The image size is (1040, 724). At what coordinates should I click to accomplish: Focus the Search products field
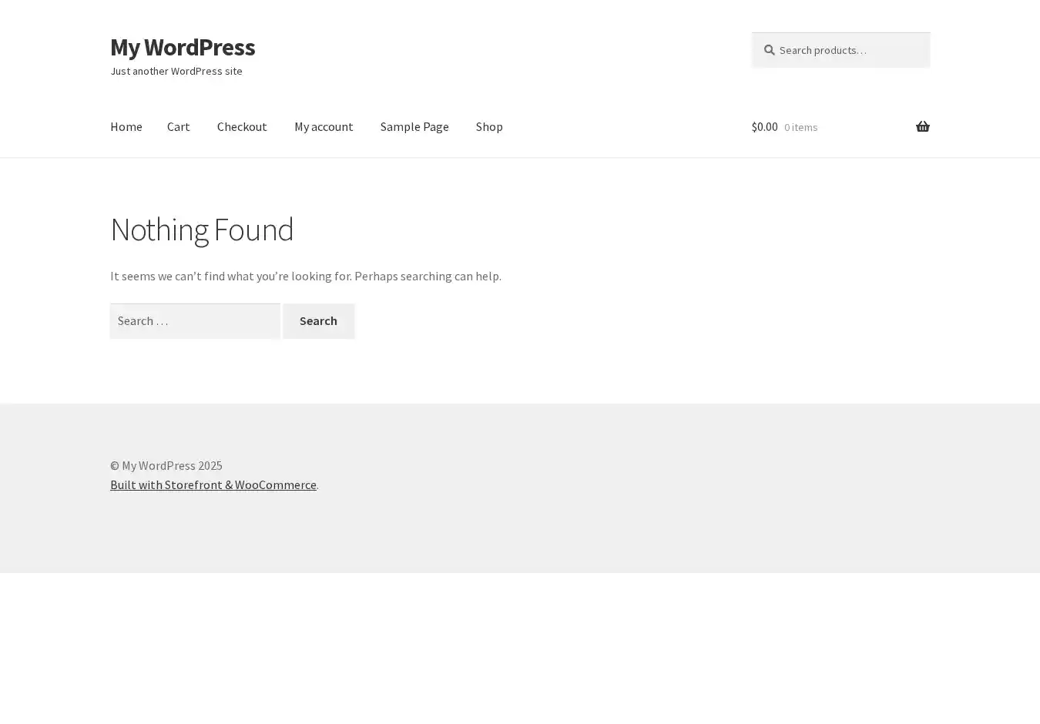pos(847,50)
